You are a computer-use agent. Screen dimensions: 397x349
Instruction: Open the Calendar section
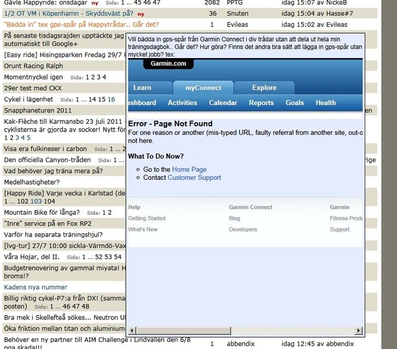point(223,102)
